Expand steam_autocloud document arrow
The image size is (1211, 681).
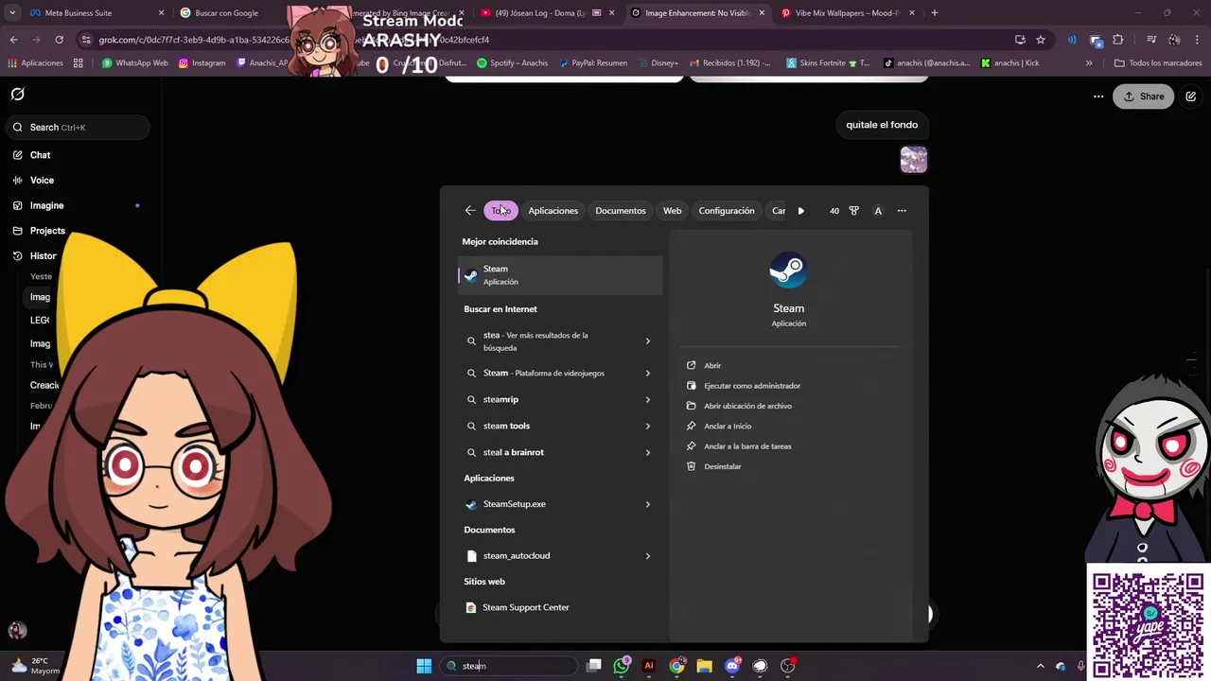647,556
